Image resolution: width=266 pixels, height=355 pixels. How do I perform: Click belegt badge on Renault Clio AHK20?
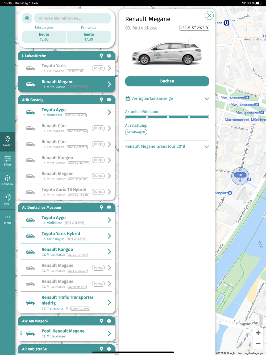click(98, 128)
